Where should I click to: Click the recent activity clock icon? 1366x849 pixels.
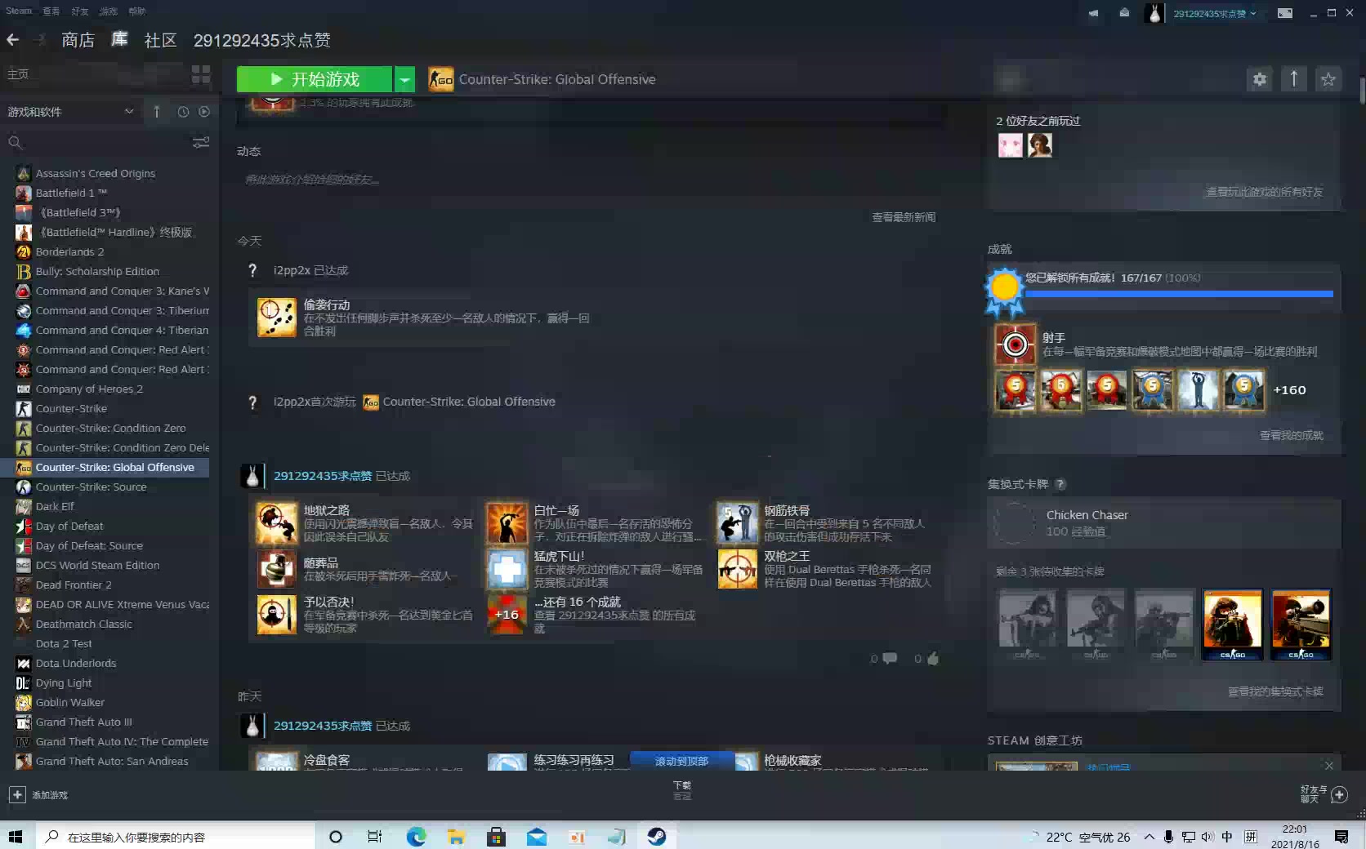(x=183, y=112)
